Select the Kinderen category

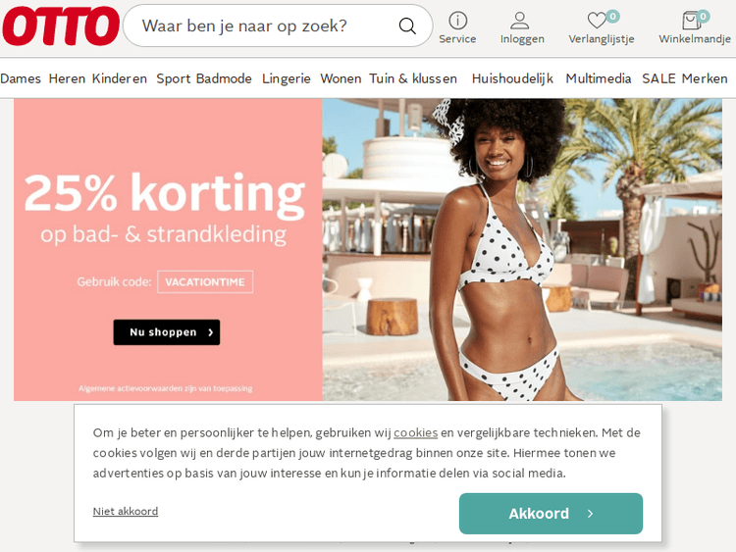pos(119,78)
